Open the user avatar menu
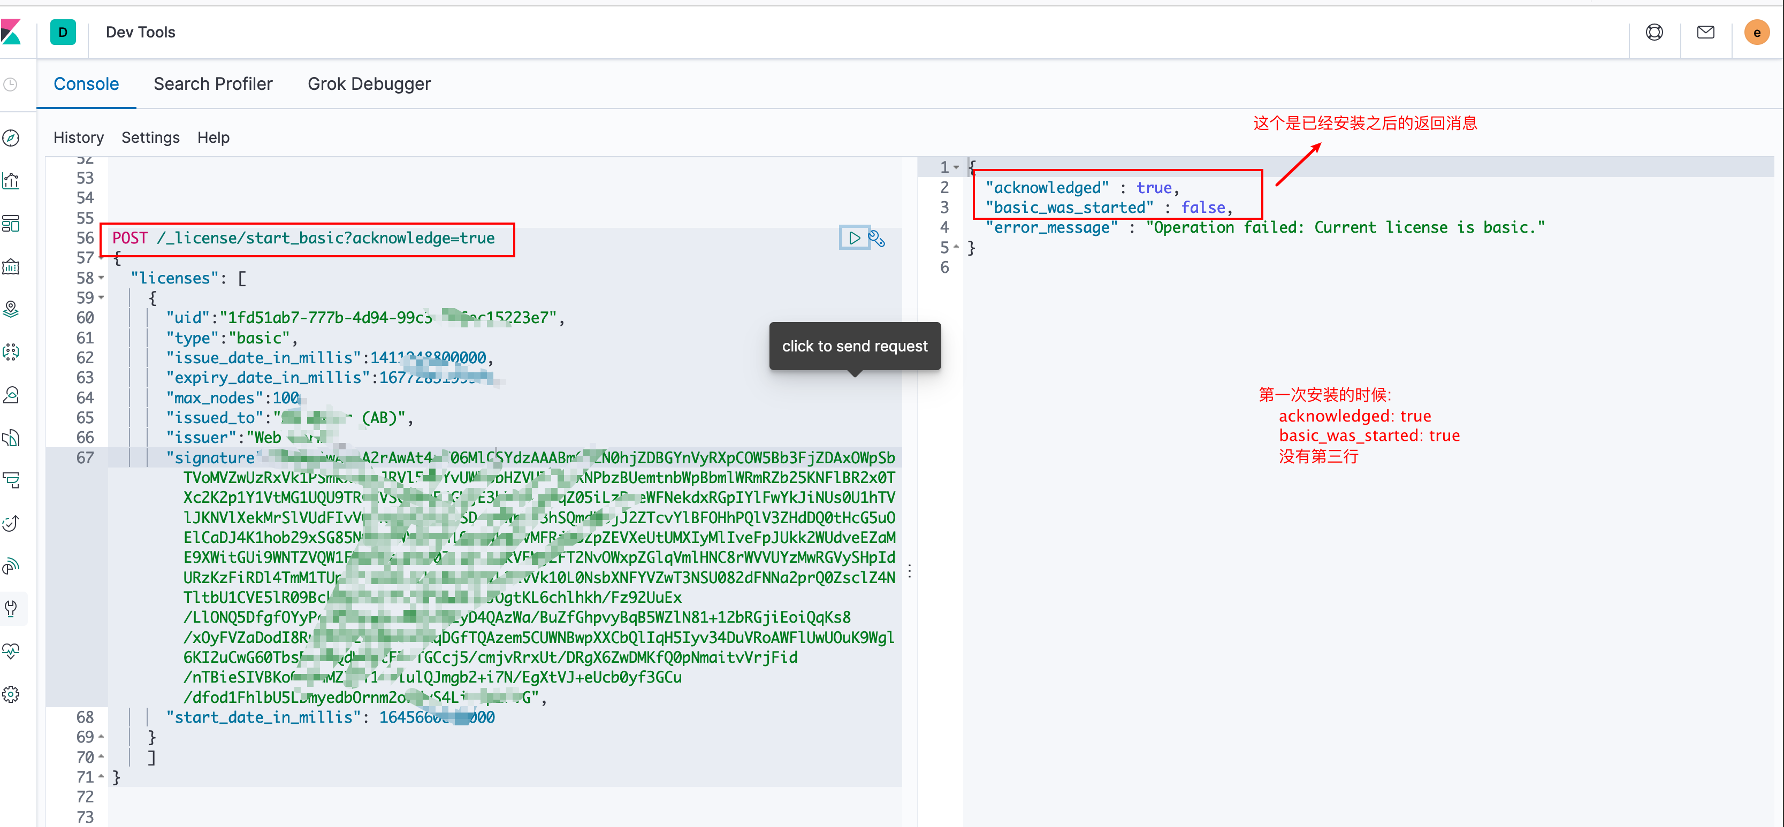Screen dimensions: 1784x827 [1756, 33]
